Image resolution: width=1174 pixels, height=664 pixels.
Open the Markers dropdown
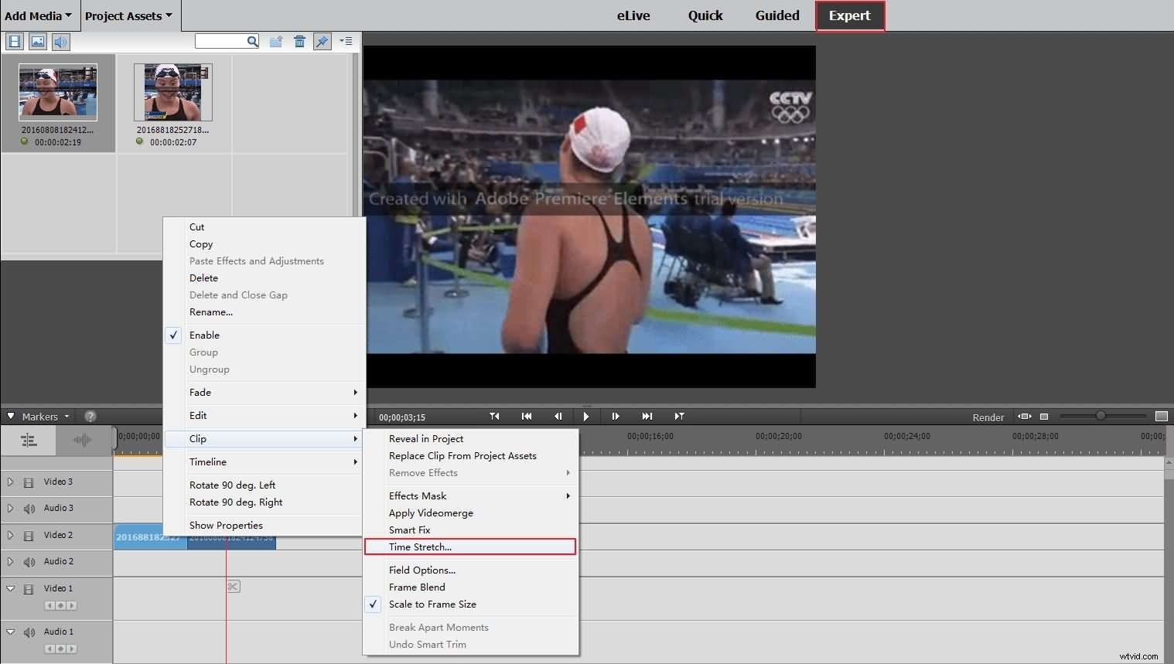pyautogui.click(x=43, y=416)
